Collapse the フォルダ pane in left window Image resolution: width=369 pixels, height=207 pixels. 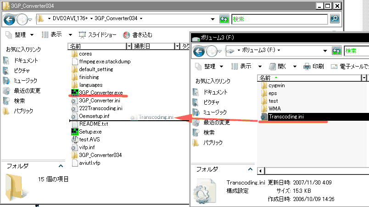[x=61, y=166]
